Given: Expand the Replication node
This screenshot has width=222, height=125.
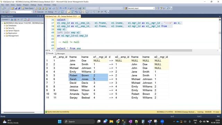Looking at the screenshot, I should [x=5, y=33].
